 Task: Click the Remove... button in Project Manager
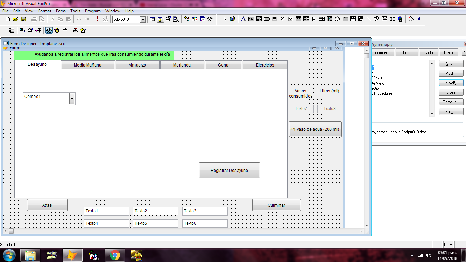[451, 102]
